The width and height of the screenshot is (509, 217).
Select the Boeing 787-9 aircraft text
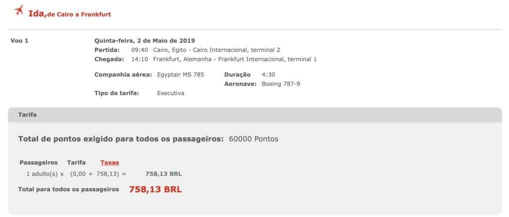pos(281,84)
